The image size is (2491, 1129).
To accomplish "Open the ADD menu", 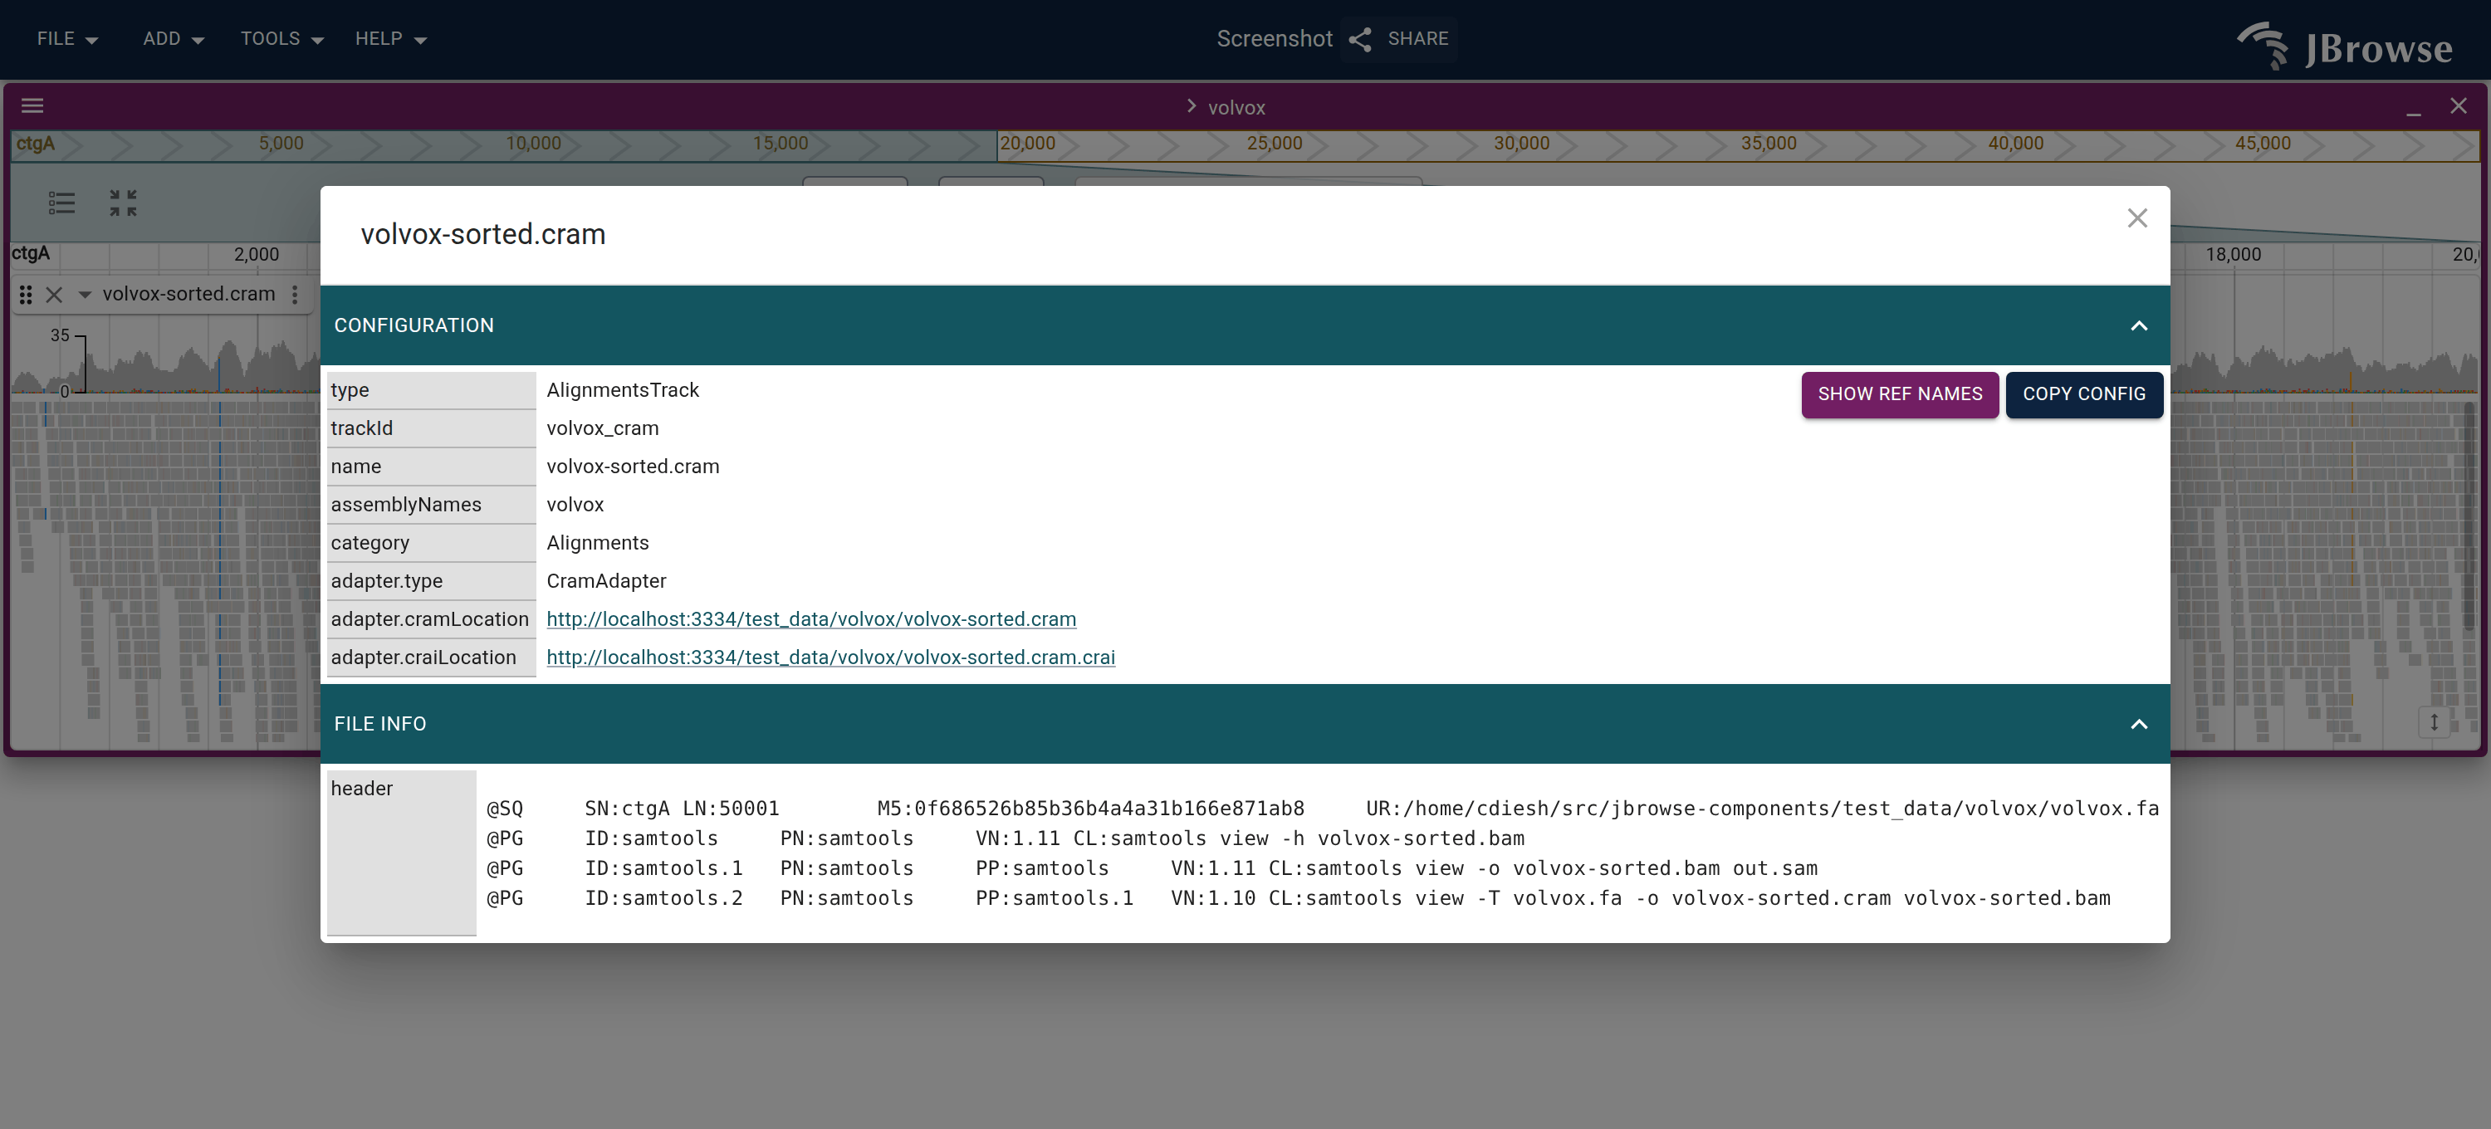I will (173, 39).
